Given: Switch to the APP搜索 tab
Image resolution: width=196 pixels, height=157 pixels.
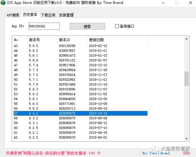Looking at the screenshot, I should [13, 15].
